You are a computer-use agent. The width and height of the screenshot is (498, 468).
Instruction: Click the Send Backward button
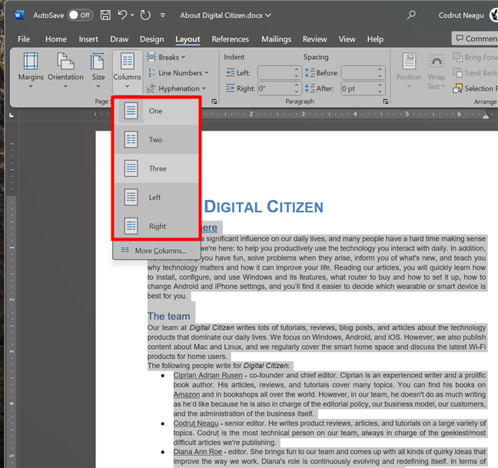click(x=475, y=73)
